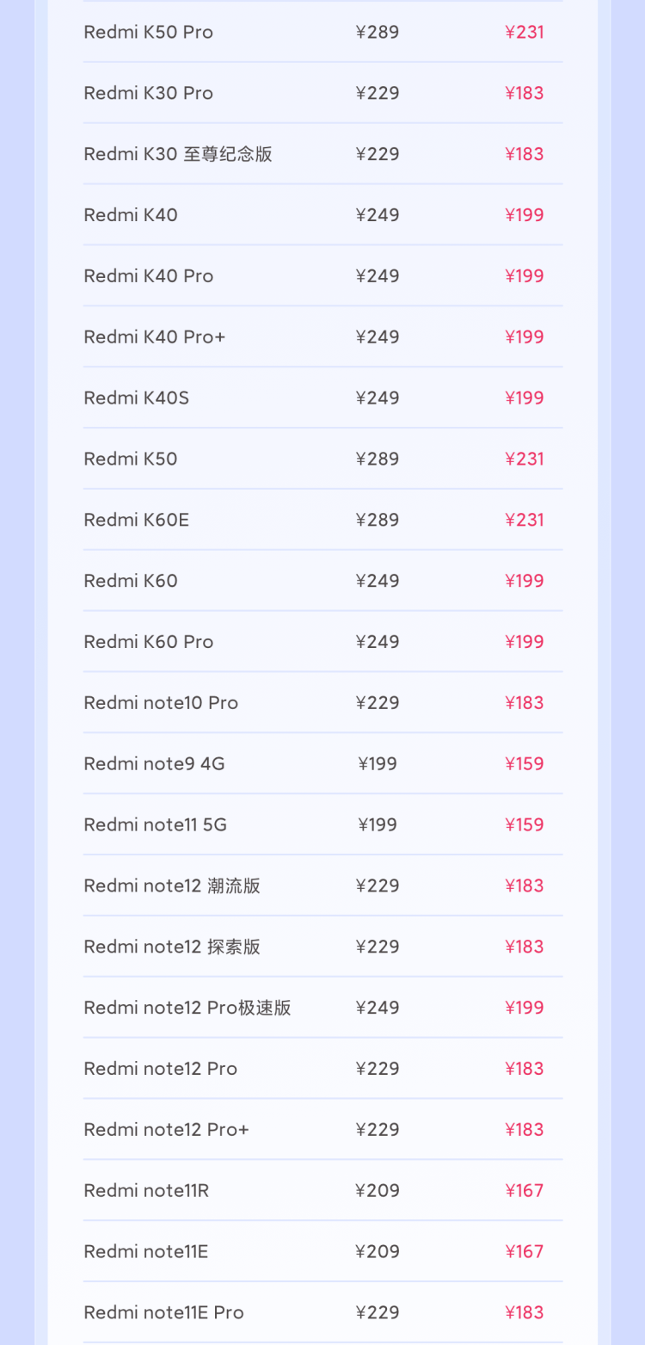
Task: Click the Redmi note11E Pro entry
Action: point(163,1312)
